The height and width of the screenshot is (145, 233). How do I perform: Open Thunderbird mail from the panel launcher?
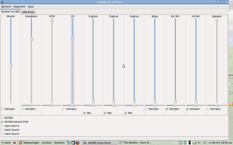tap(73, 143)
